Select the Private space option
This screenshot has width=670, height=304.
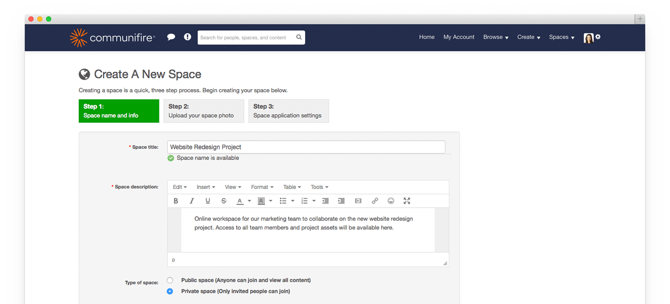click(170, 291)
